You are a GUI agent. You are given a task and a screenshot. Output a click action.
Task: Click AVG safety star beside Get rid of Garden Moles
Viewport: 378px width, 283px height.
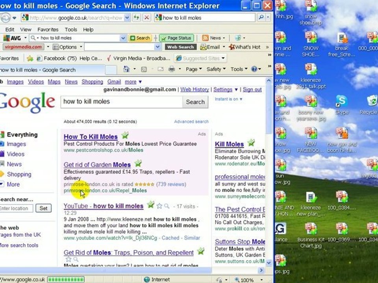(x=138, y=164)
